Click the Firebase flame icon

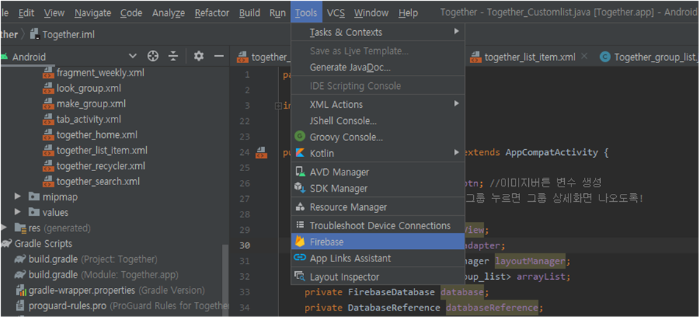pos(300,242)
